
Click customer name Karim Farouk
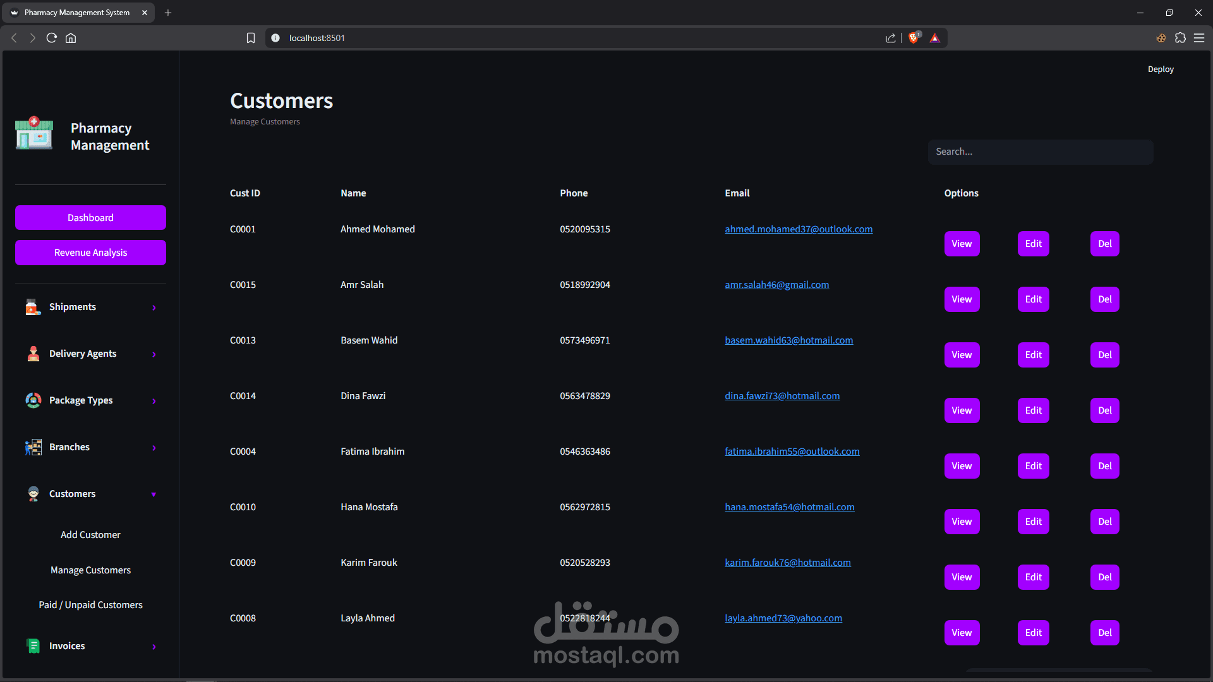point(369,563)
